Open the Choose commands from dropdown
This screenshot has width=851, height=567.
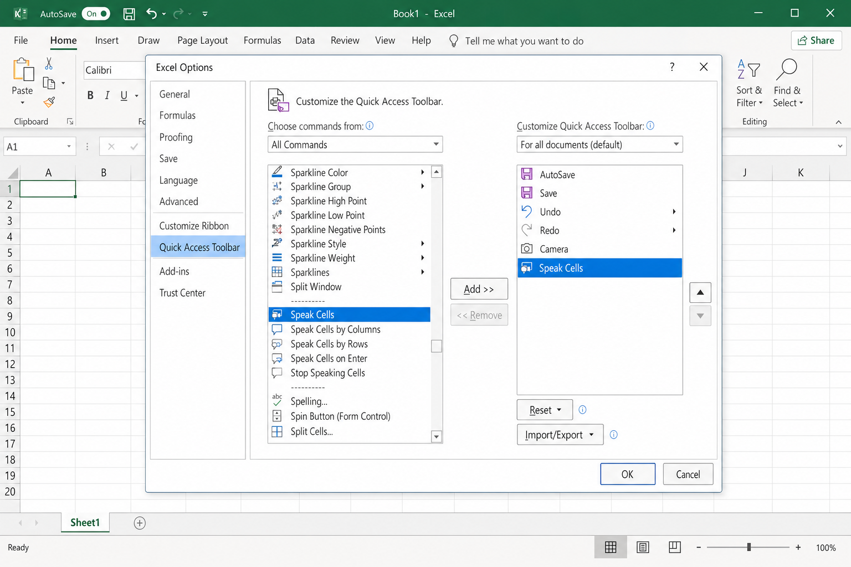pyautogui.click(x=355, y=145)
